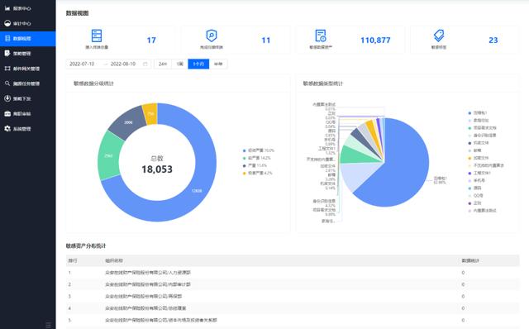Select the highlighted 1-month time range tab

(198, 64)
